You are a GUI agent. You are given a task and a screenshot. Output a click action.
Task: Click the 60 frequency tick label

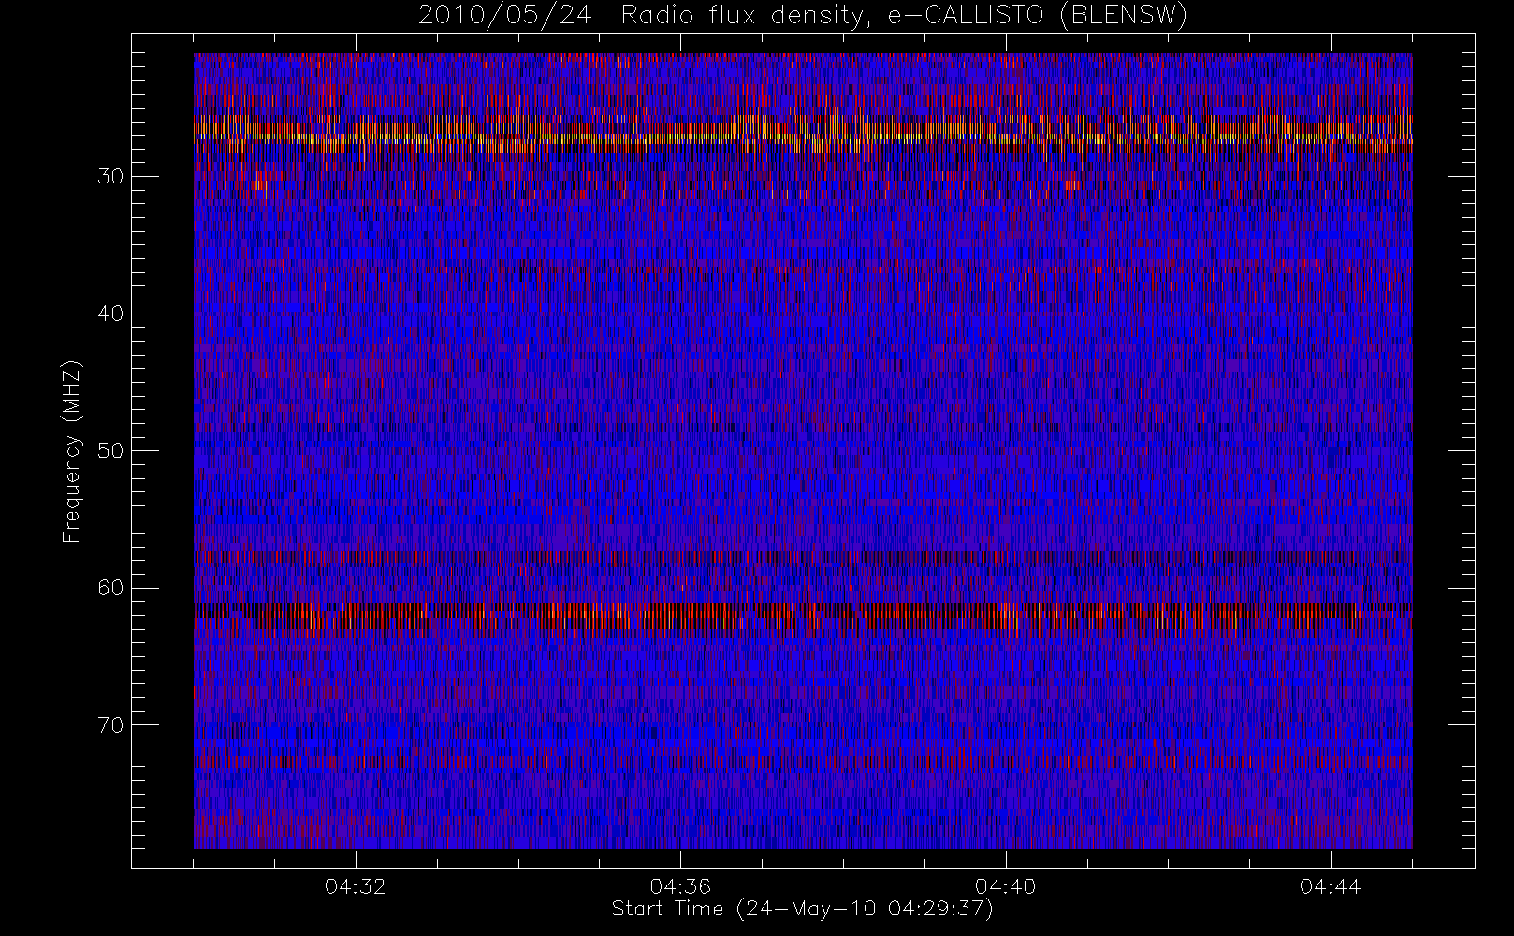click(110, 588)
